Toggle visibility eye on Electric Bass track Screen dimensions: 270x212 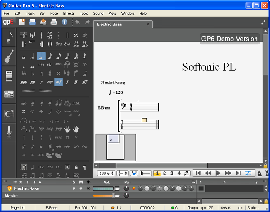click(x=88, y=188)
